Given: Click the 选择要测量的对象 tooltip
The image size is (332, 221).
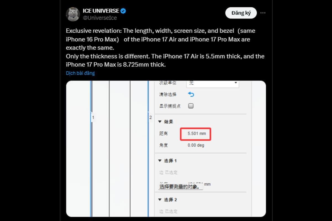Looking at the screenshot, I should (x=180, y=187).
